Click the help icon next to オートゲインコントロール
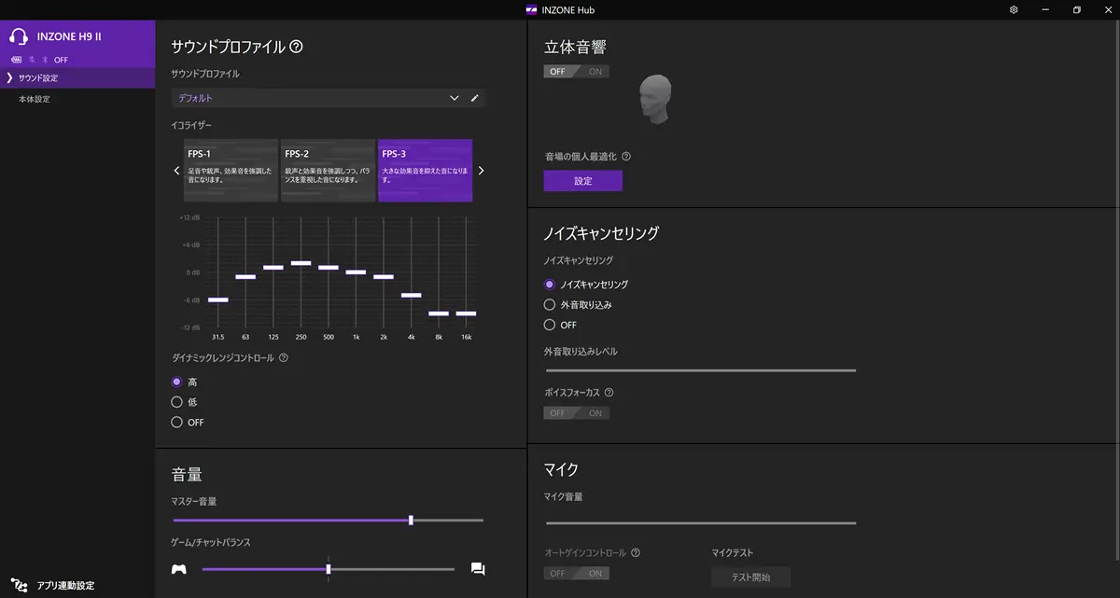The image size is (1120, 598). 636,552
